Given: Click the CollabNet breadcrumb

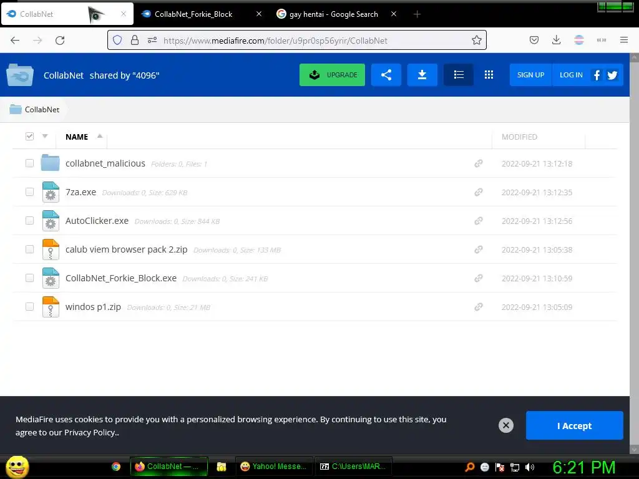Looking at the screenshot, I should tap(42, 110).
